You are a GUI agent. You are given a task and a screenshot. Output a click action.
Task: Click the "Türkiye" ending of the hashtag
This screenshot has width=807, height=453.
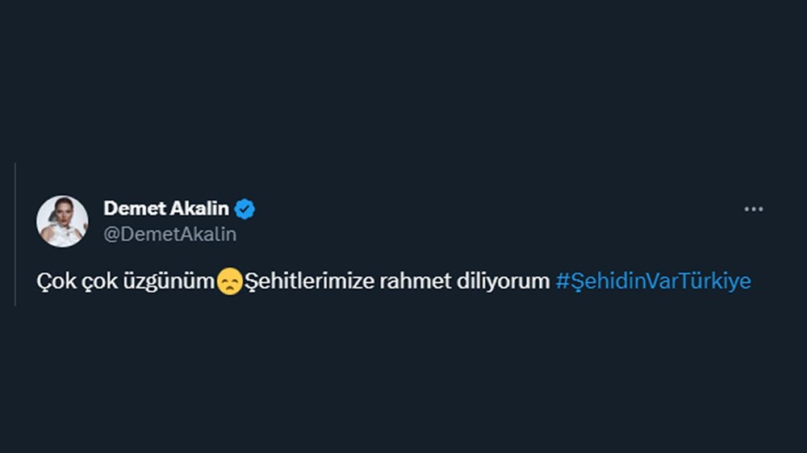(715, 281)
